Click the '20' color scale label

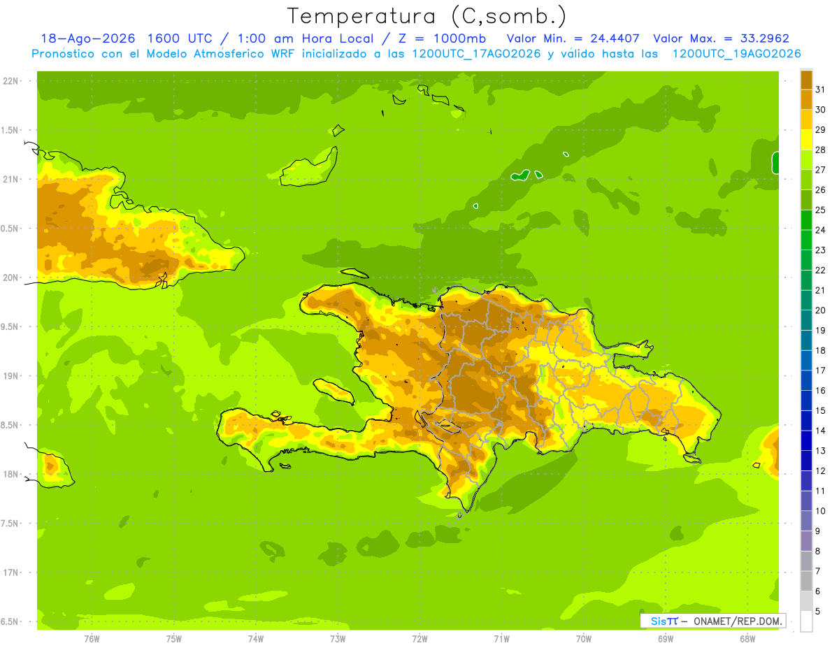click(821, 310)
